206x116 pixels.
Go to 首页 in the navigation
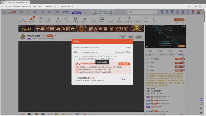tap(21, 12)
